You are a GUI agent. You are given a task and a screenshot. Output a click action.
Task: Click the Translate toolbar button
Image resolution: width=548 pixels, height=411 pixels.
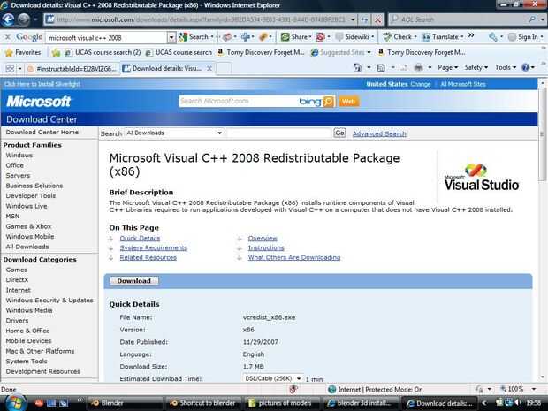(x=443, y=37)
